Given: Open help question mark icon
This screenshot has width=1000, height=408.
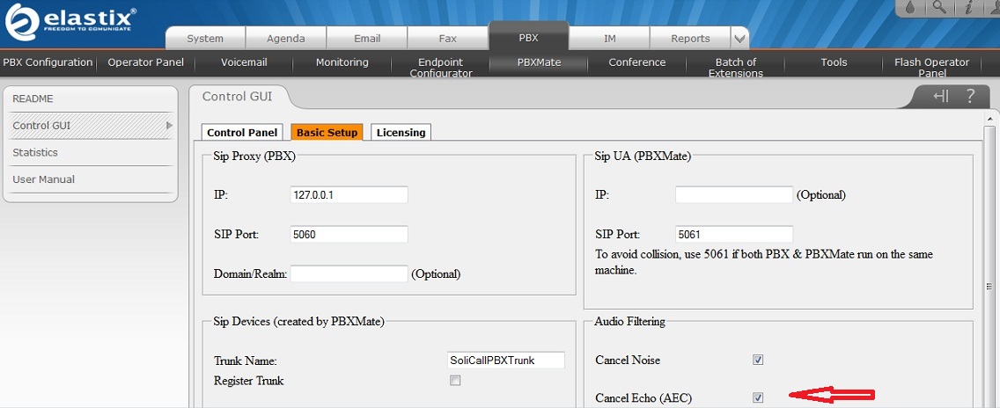Looking at the screenshot, I should click(x=970, y=96).
